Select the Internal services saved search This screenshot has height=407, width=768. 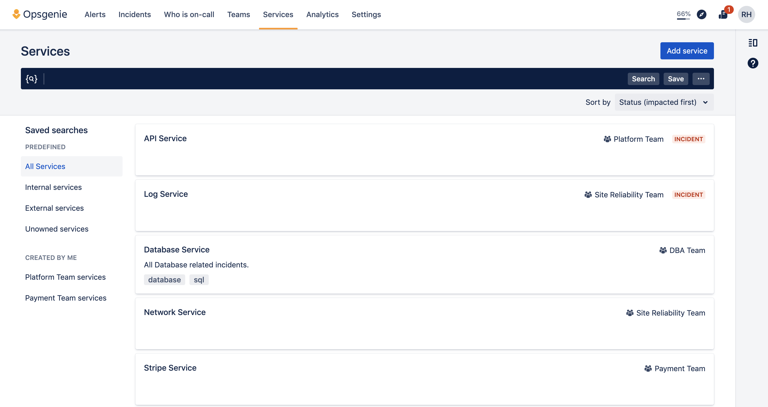[53, 187]
